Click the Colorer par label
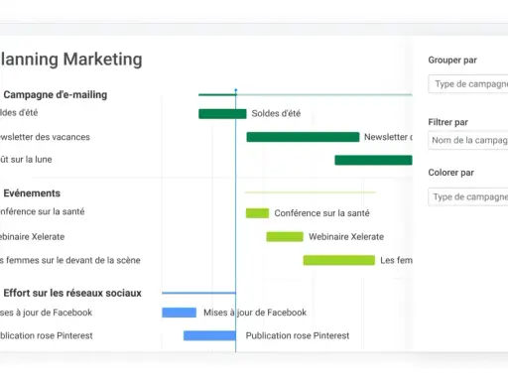The width and height of the screenshot is (508, 381). [x=450, y=173]
